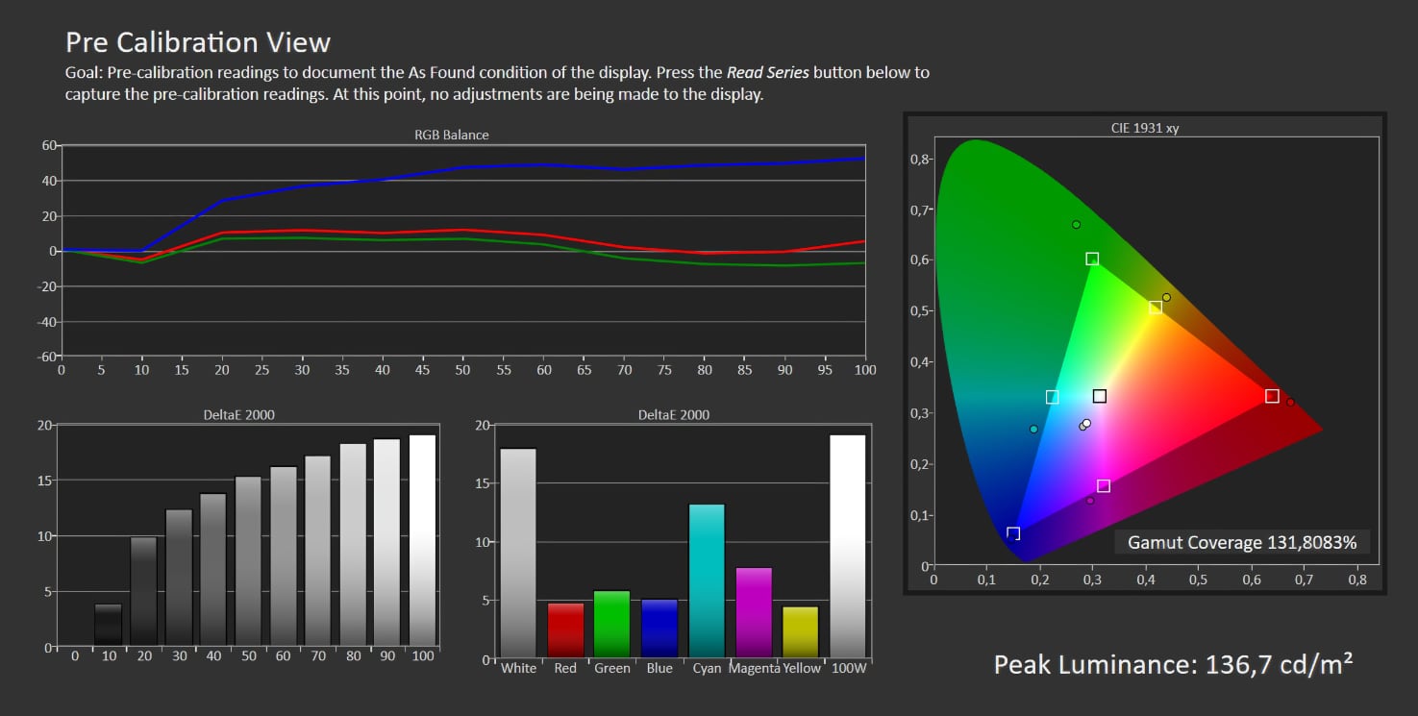Click the Magenta DeltaE bar
The height and width of the screenshot is (716, 1418).
(x=754, y=612)
